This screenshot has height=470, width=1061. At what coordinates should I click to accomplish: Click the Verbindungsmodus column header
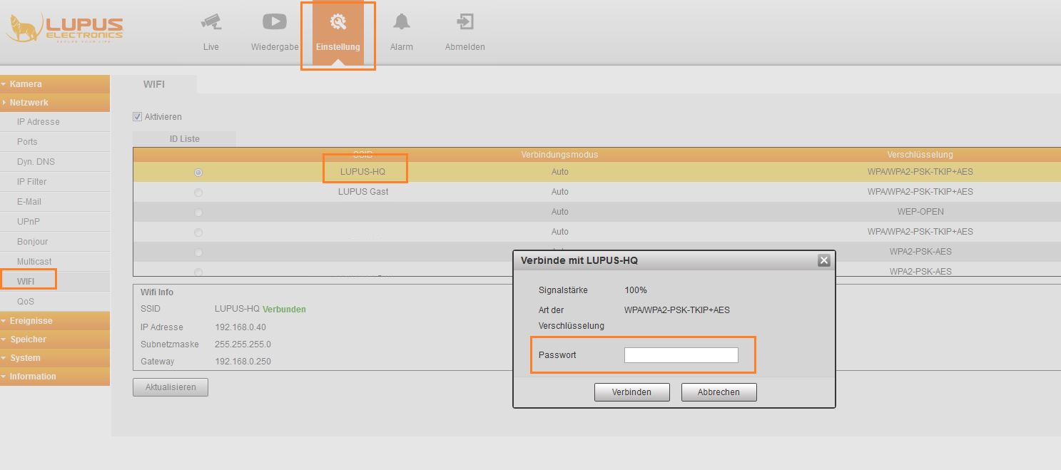(559, 155)
